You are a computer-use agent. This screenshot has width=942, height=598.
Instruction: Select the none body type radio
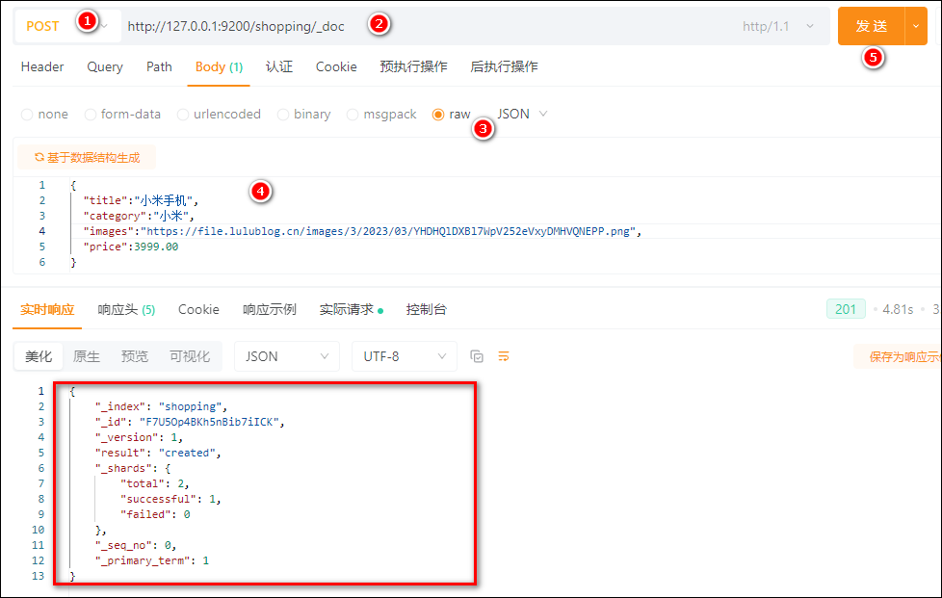tap(27, 114)
